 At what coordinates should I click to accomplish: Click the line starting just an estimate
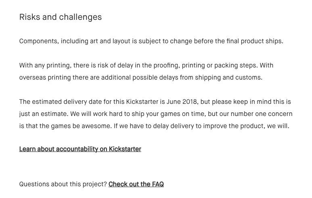[156, 114]
